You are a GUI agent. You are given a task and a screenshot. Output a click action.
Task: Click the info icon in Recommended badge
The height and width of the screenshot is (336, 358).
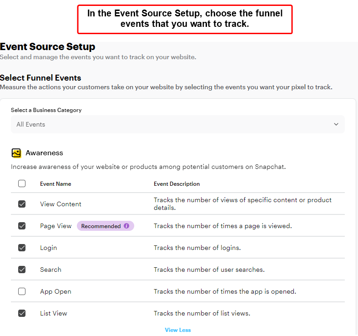point(126,226)
